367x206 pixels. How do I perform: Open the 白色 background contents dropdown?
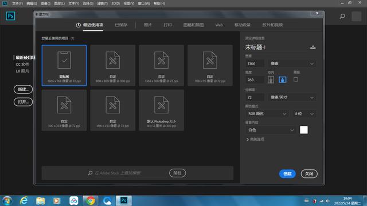click(271, 130)
